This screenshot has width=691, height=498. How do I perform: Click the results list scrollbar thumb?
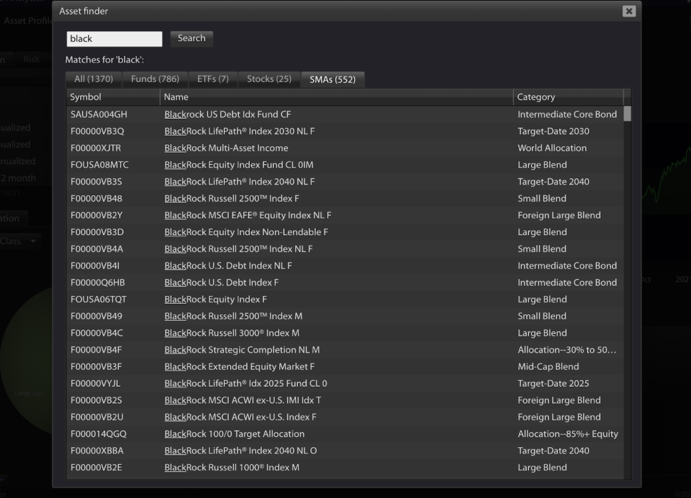pos(628,114)
